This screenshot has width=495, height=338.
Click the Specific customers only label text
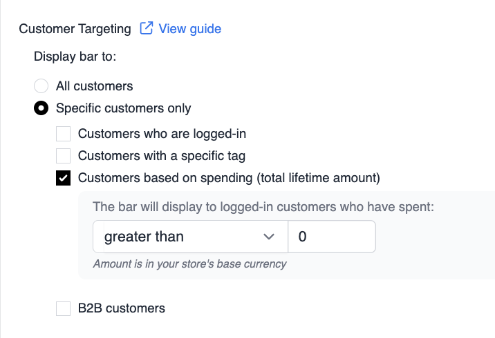[124, 108]
